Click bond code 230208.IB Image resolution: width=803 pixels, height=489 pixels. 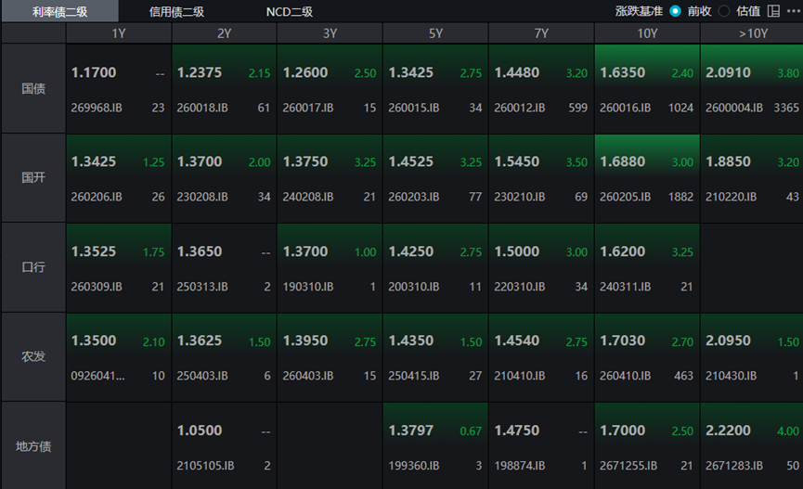(202, 197)
